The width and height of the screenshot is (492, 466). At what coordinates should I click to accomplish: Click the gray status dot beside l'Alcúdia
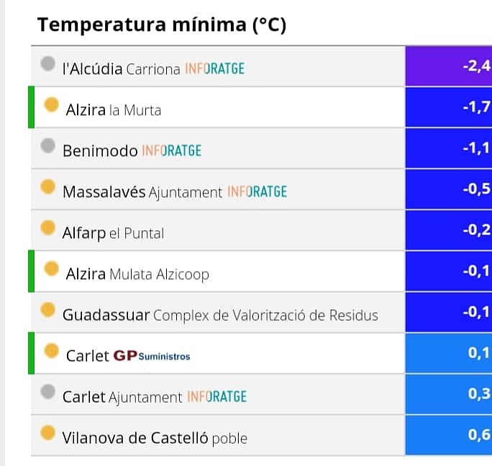(x=48, y=64)
